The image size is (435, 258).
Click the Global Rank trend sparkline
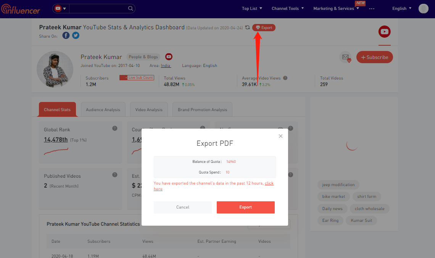[x=56, y=151]
